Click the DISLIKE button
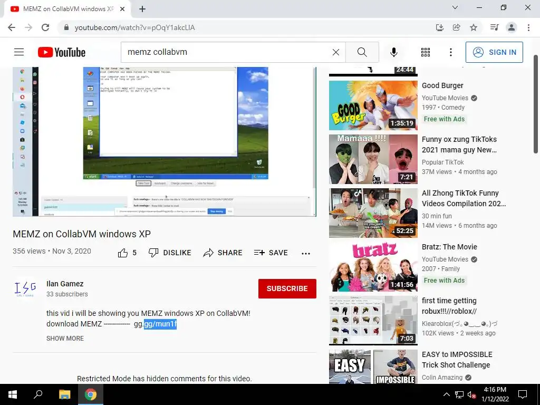This screenshot has height=405, width=540. (x=170, y=253)
